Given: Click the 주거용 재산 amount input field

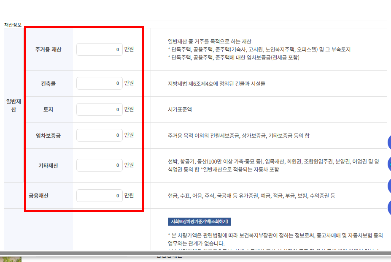Looking at the screenshot, I should pyautogui.click(x=99, y=49).
